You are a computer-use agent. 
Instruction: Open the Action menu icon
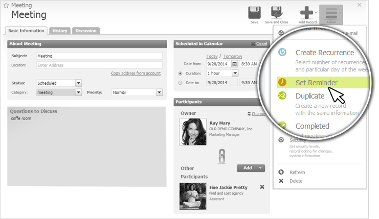point(331,13)
